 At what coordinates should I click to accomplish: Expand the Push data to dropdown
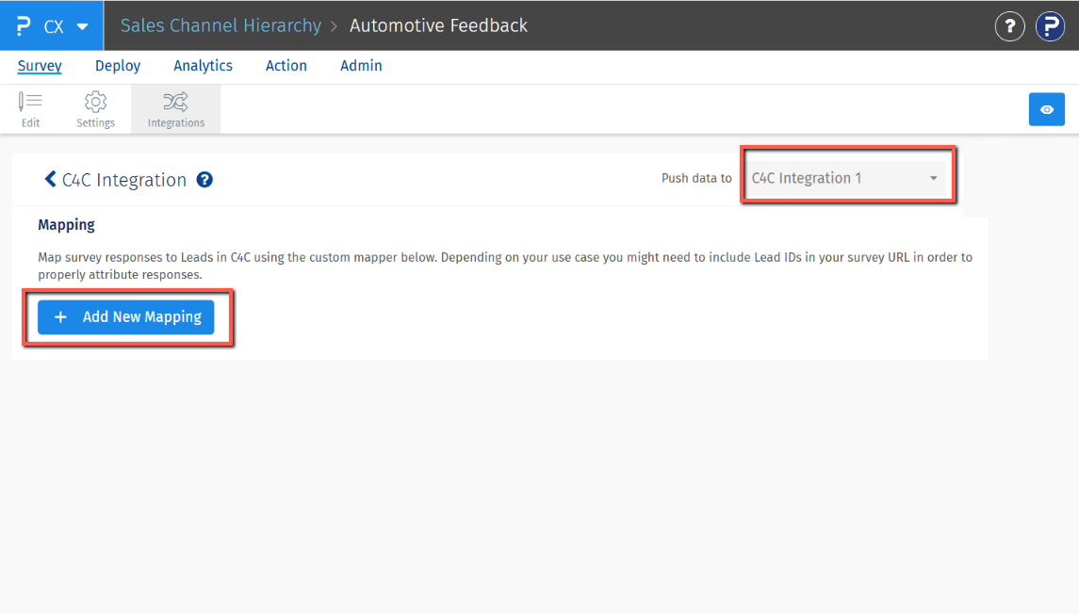845,178
